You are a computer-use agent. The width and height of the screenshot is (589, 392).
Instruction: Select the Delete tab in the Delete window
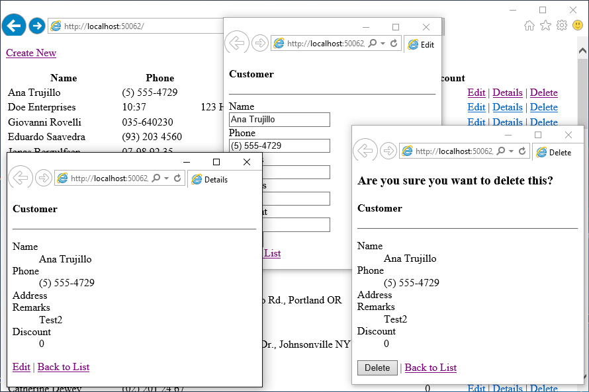pyautogui.click(x=554, y=152)
